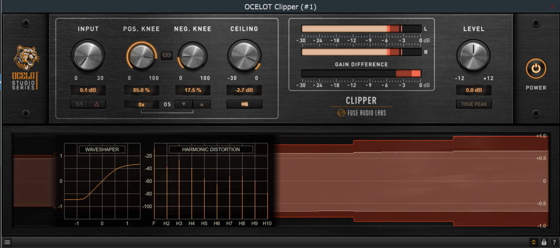Click the POS. KNEE knob
Image resolution: width=560 pixels, height=248 pixels.
142,56
